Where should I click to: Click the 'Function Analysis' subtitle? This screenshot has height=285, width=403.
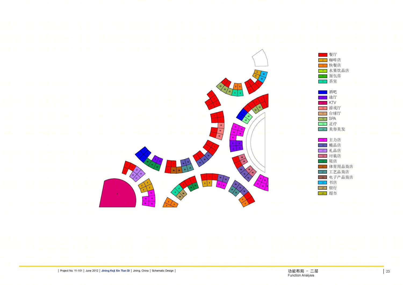tap(301, 275)
